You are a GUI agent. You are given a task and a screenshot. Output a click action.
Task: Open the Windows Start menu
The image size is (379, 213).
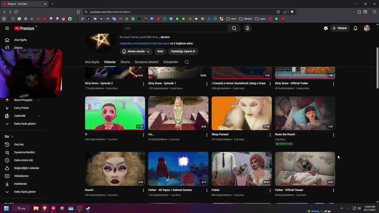tap(6, 208)
